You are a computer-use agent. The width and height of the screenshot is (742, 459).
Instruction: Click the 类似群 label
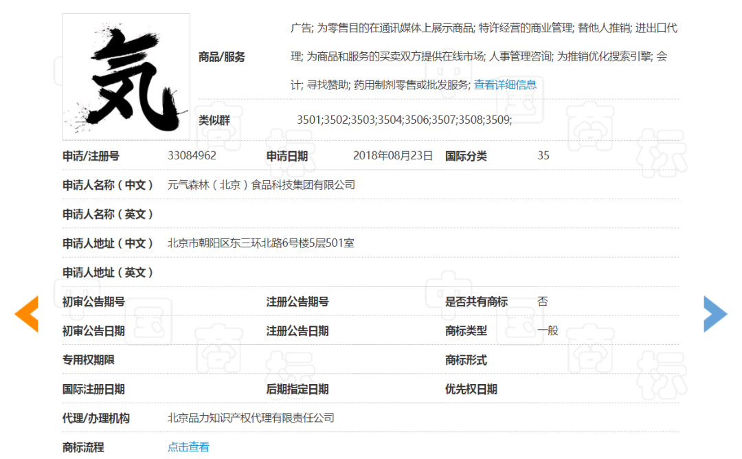click(x=214, y=120)
